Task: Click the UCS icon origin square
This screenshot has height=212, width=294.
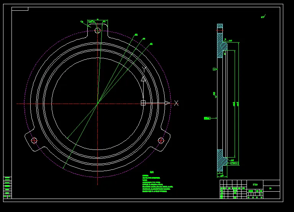Action: coord(143,103)
